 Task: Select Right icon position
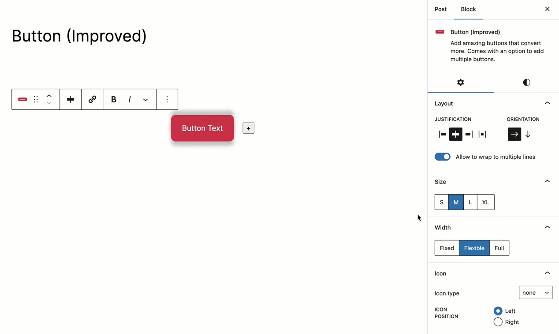click(498, 322)
